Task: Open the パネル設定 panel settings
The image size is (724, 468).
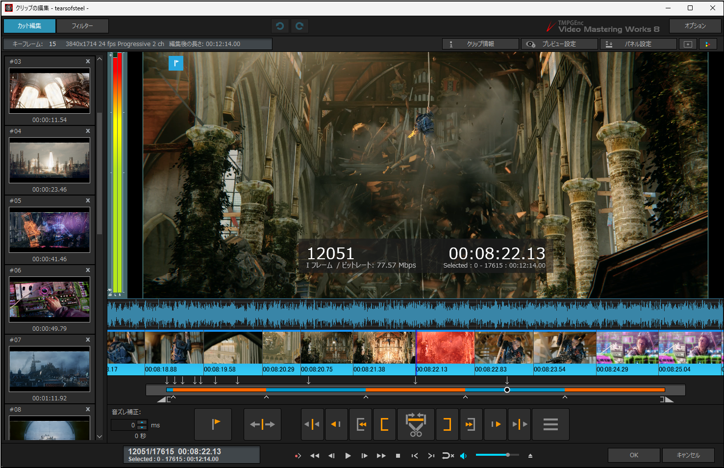Action: point(638,44)
